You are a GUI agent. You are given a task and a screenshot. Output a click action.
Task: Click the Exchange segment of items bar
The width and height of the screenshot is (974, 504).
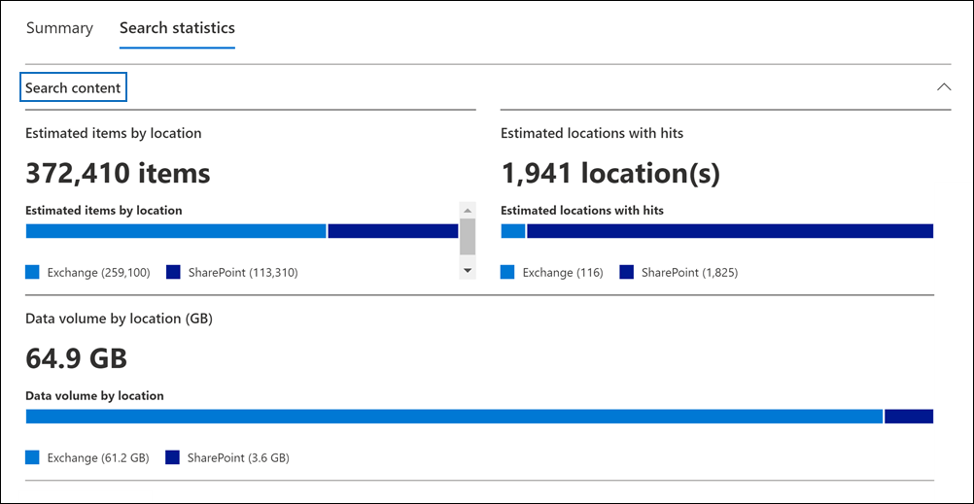tap(176, 231)
